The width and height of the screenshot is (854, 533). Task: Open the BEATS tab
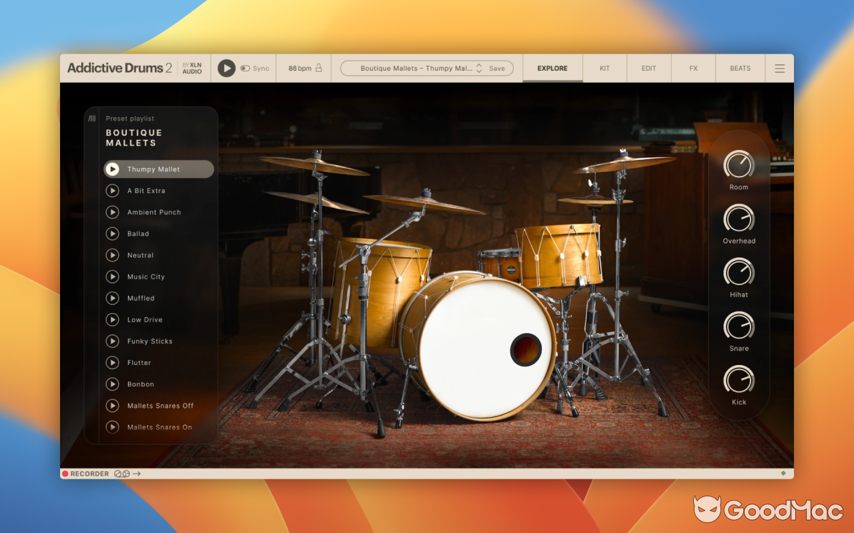(740, 67)
